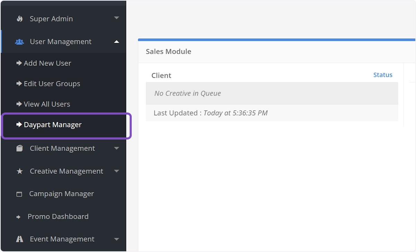Image resolution: width=416 pixels, height=252 pixels.
Task: Select the flame icon beside Super Admin
Action: [20, 18]
